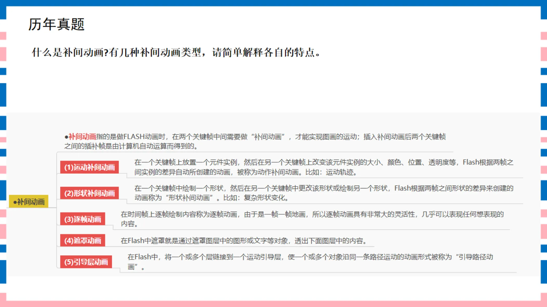Click the red 补间动画 text in the definition paragraph

(82, 137)
